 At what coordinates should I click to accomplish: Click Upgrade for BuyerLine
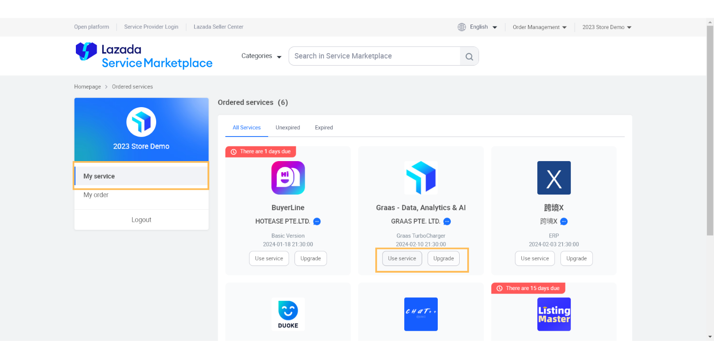click(x=311, y=258)
